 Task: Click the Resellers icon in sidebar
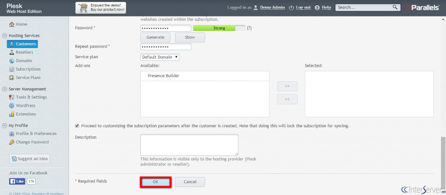pos(12,53)
